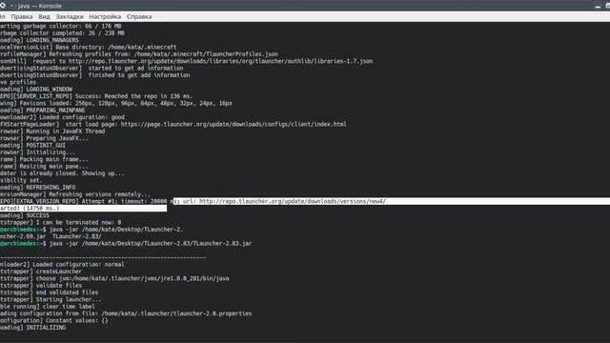The height and width of the screenshot is (343, 610).
Task: Click the 'Base directory: /home/kata/.minecraft' line
Action: tap(89, 47)
